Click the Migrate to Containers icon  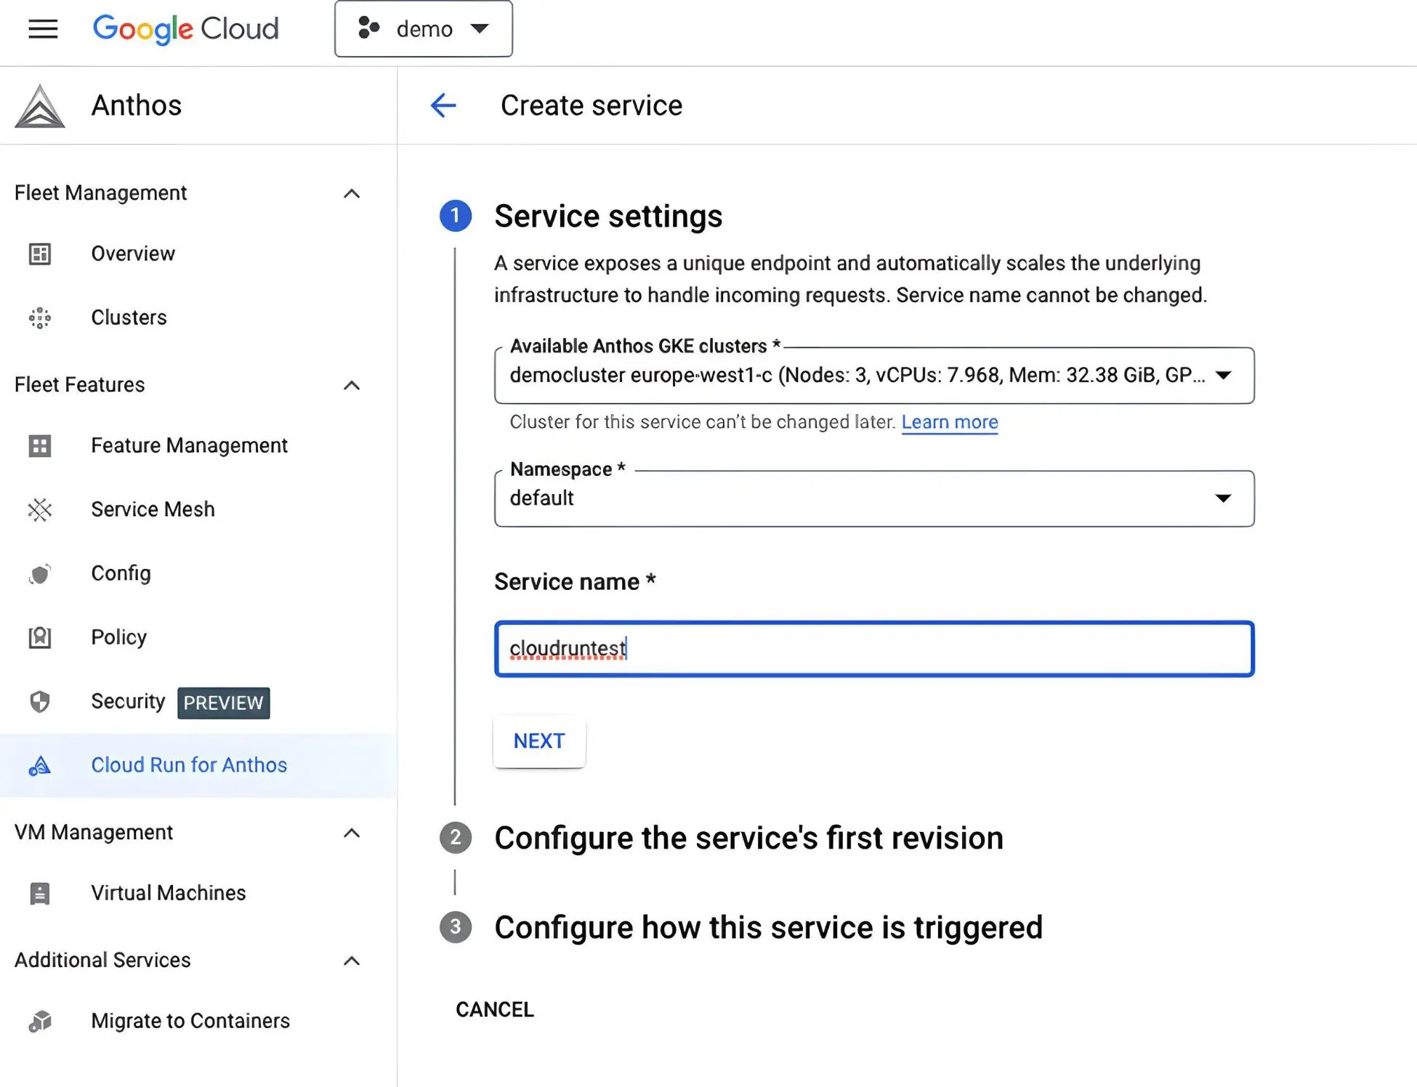(x=40, y=1022)
